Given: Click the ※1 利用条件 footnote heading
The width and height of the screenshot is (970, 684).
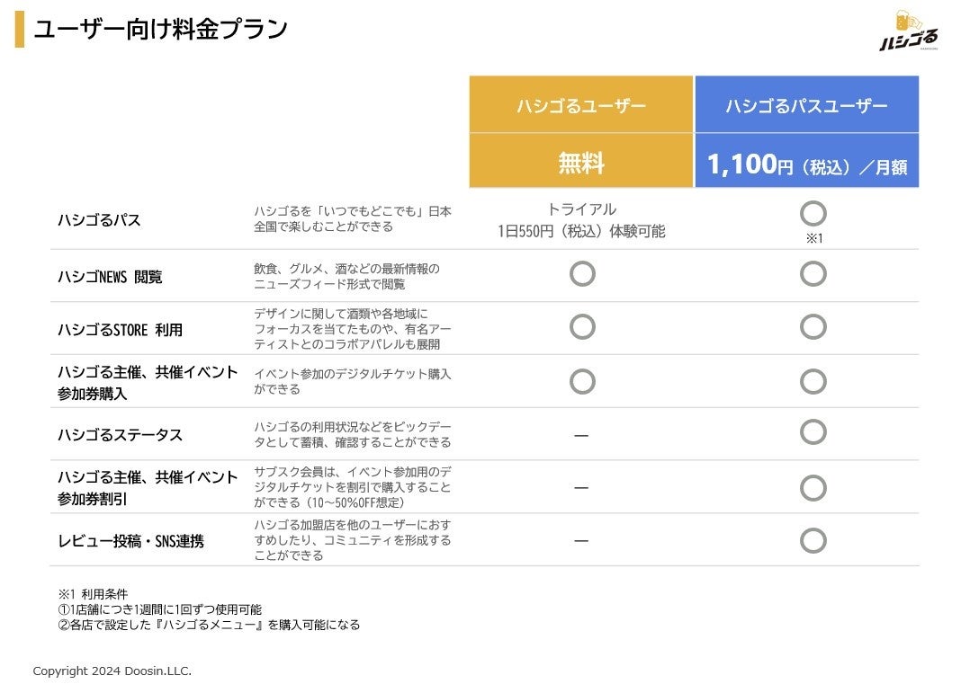Looking at the screenshot, I should (94, 594).
